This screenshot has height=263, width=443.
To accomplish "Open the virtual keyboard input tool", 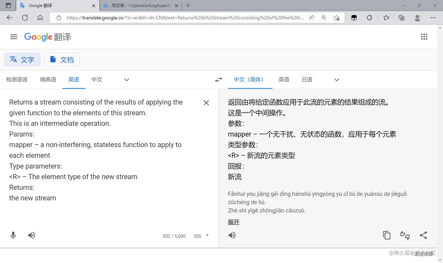I will pyautogui.click(x=198, y=236).
